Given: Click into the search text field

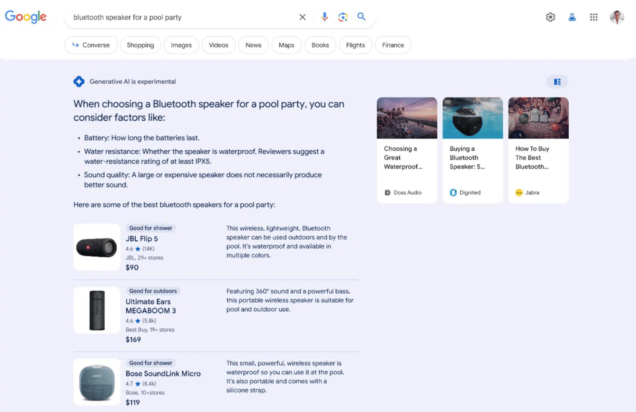Looking at the screenshot, I should tap(181, 17).
